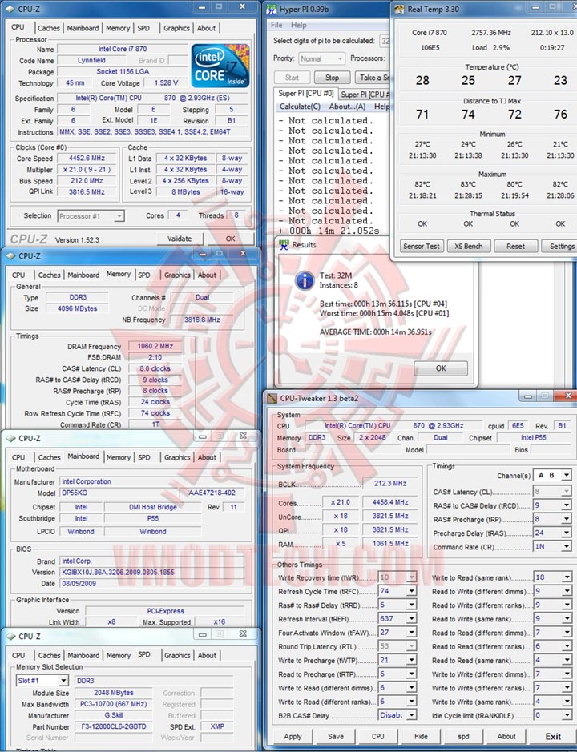Open the File menu in Hyper PI
The image size is (577, 752).
coord(276,25)
